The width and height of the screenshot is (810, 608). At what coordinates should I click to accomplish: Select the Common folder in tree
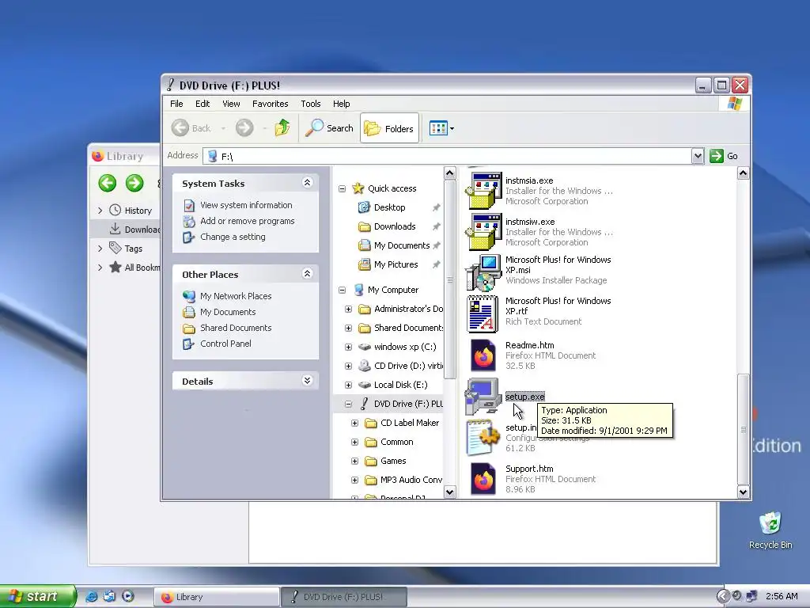pyautogui.click(x=397, y=442)
